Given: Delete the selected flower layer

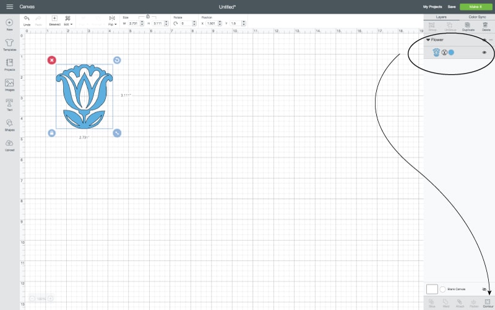Looking at the screenshot, I should (x=486, y=27).
